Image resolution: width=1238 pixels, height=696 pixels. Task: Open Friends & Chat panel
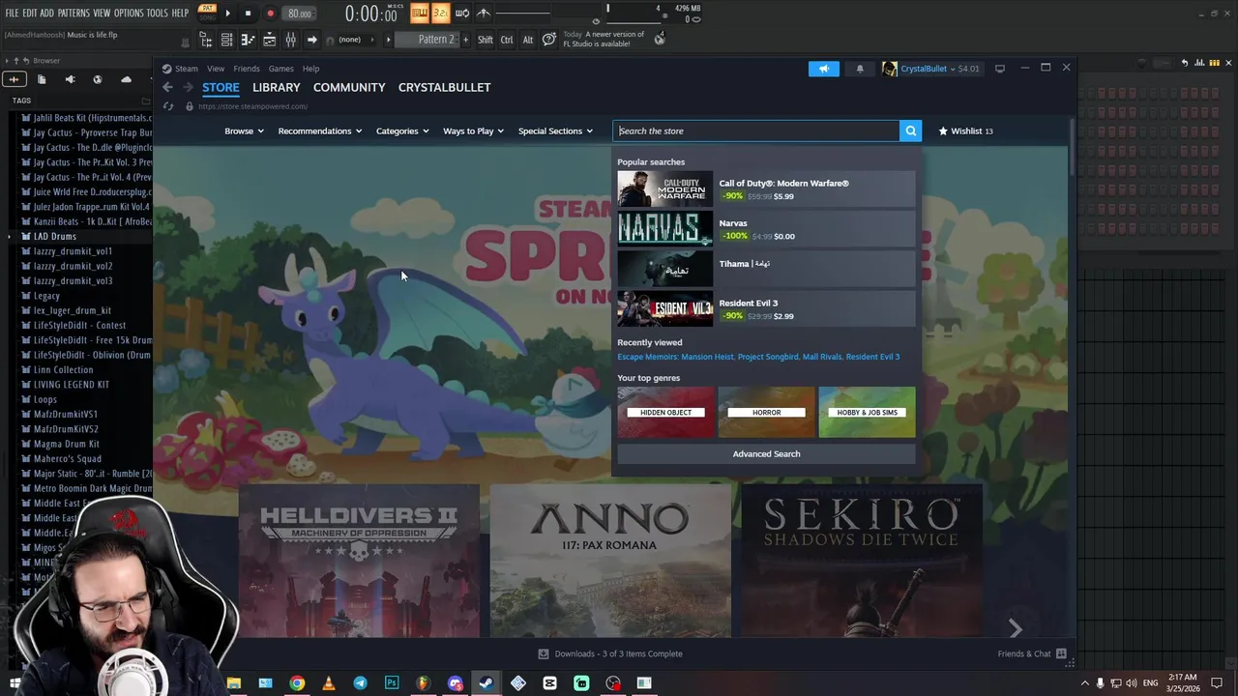(x=1032, y=653)
